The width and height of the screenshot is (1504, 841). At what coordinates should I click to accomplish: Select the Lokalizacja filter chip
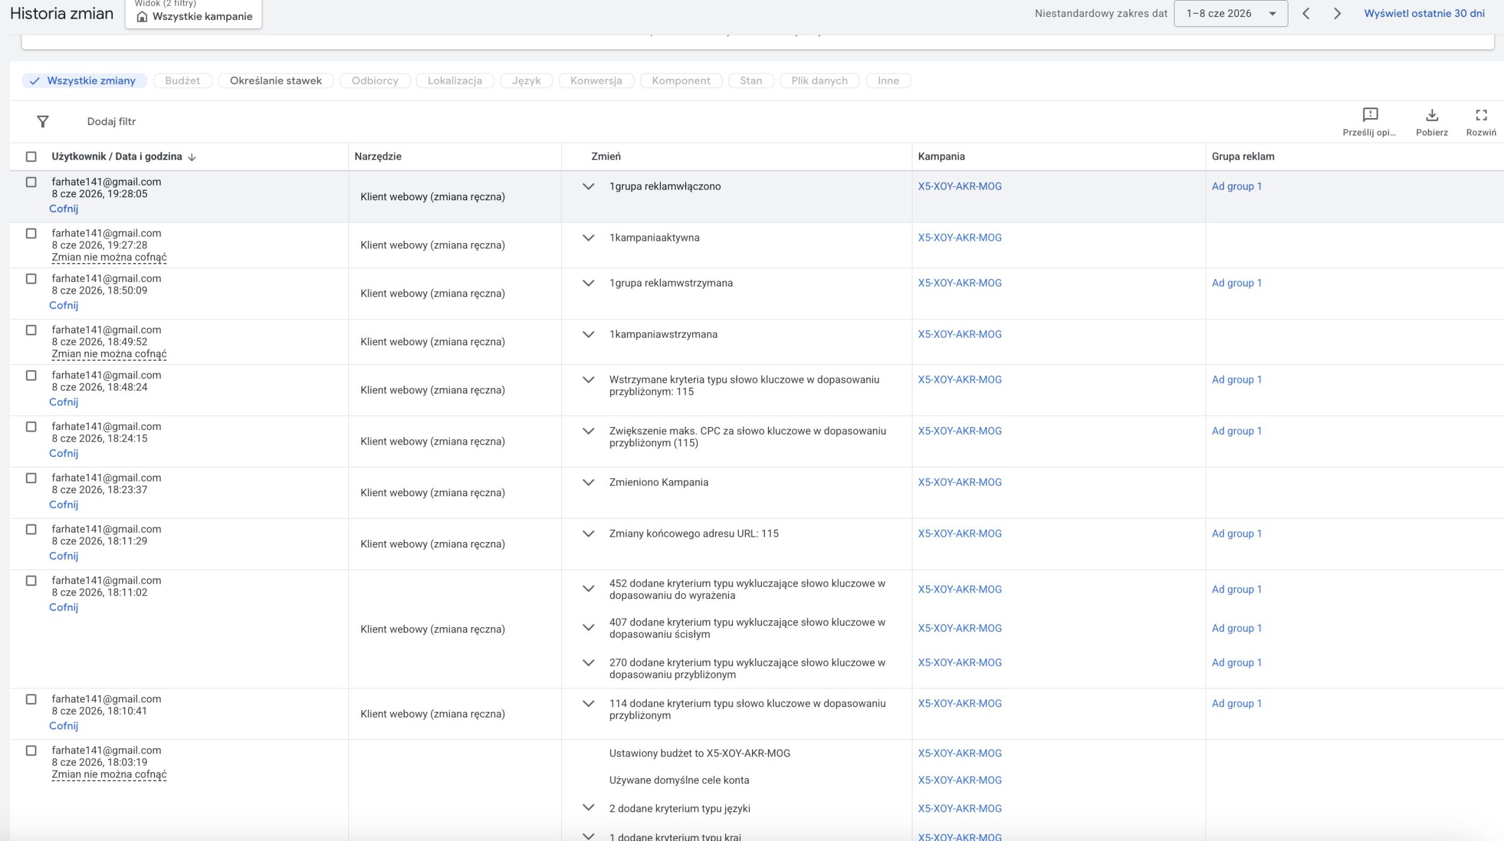point(455,80)
